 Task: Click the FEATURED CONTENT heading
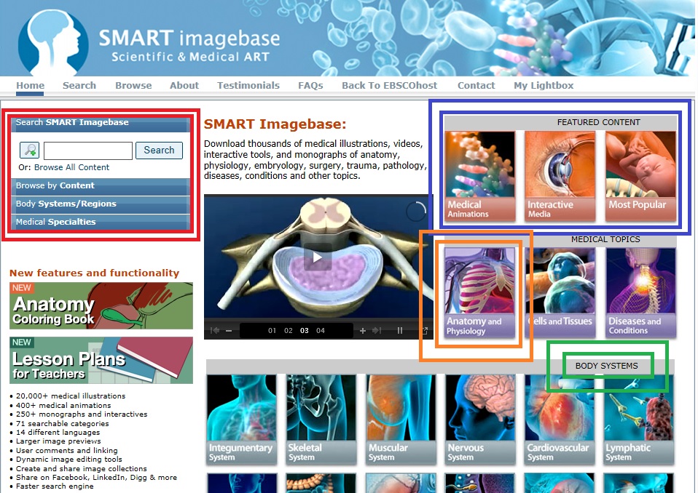coord(599,122)
